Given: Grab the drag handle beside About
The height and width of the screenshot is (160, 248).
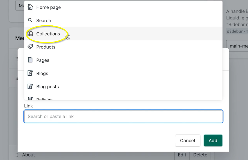Looking at the screenshot, I should pos(17,155).
